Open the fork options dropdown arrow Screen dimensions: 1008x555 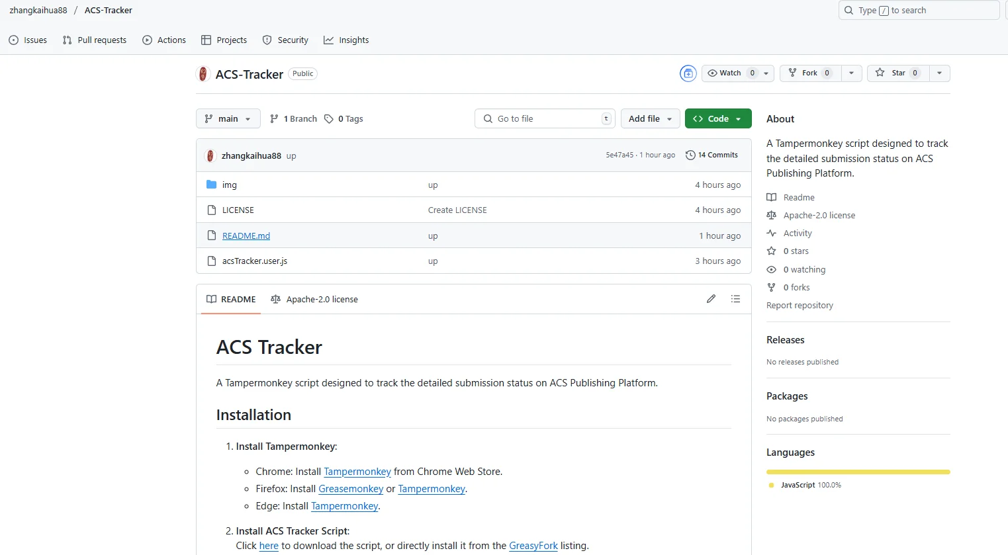851,73
